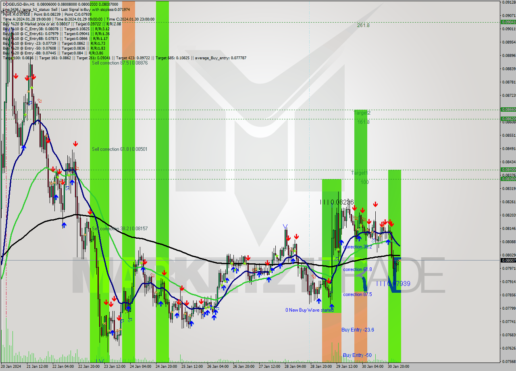Image resolution: width=516 pixels, height=371 pixels.
Task: Select the 'correction 61.8' label
Action: tap(358, 269)
